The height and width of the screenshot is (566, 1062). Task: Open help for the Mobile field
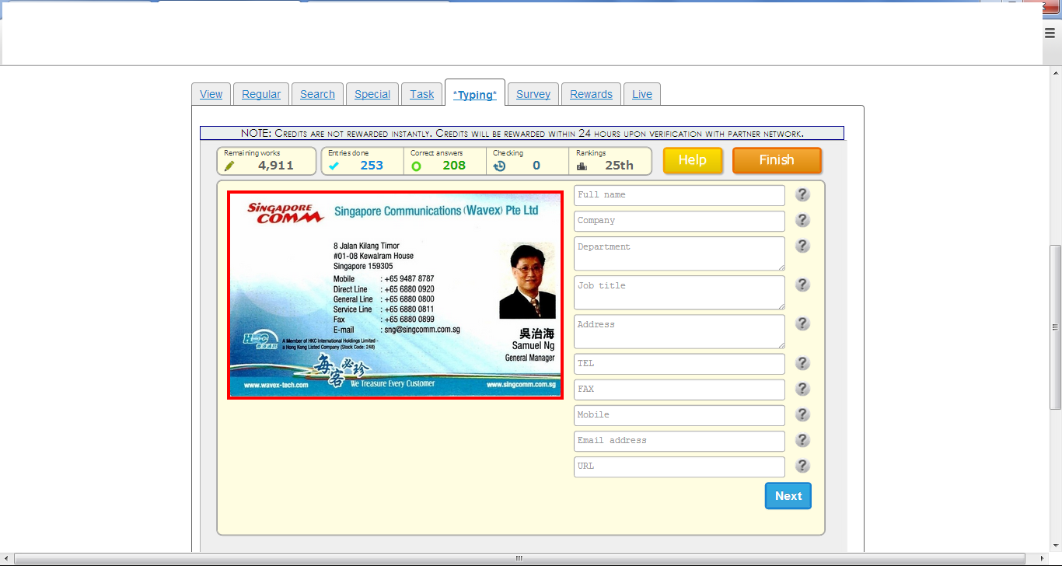click(803, 414)
